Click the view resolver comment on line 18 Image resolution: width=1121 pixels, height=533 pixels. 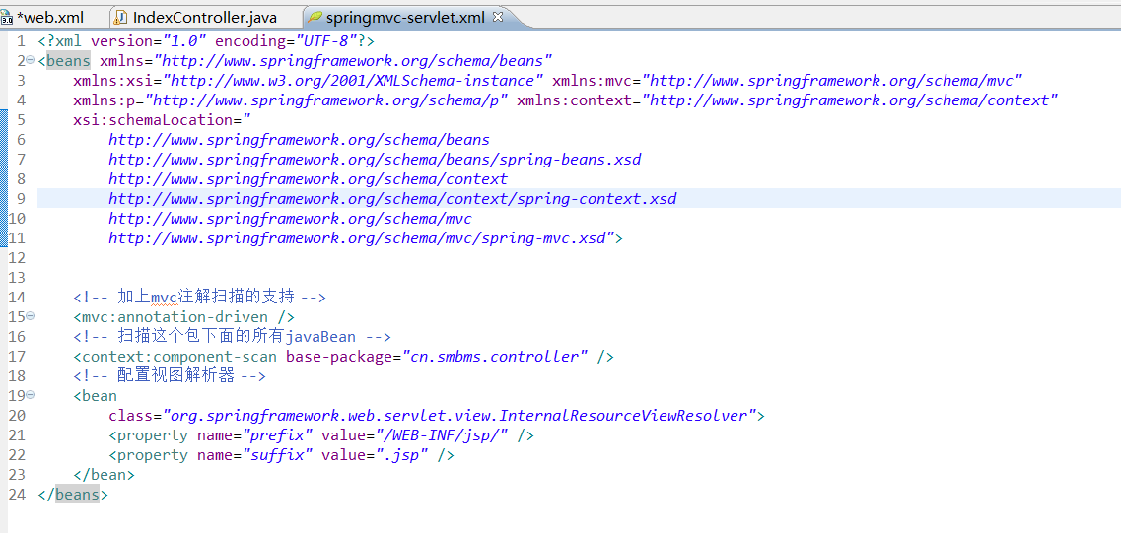170,375
